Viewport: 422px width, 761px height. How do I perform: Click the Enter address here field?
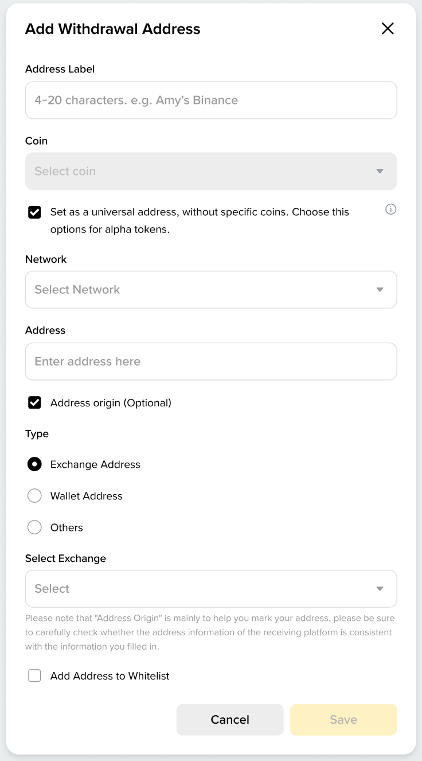(211, 362)
